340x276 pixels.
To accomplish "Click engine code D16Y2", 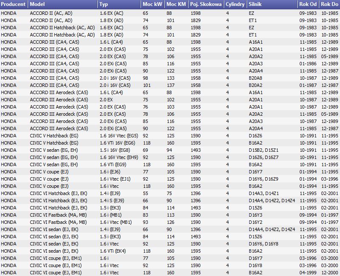I will click(x=256, y=222).
